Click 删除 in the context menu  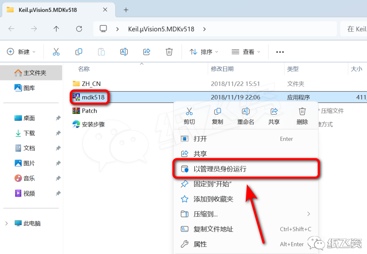pos(302,116)
